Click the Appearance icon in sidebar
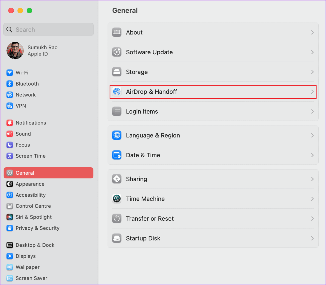This screenshot has height=285, width=326. (x=10, y=184)
